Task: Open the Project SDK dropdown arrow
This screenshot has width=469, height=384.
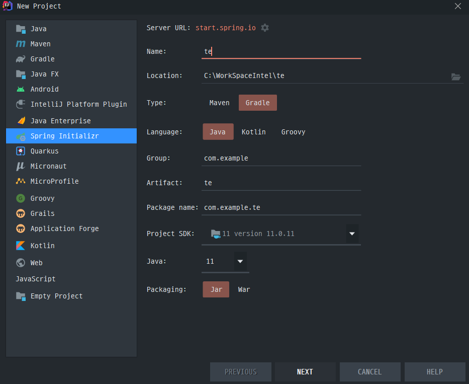Action: coord(352,234)
